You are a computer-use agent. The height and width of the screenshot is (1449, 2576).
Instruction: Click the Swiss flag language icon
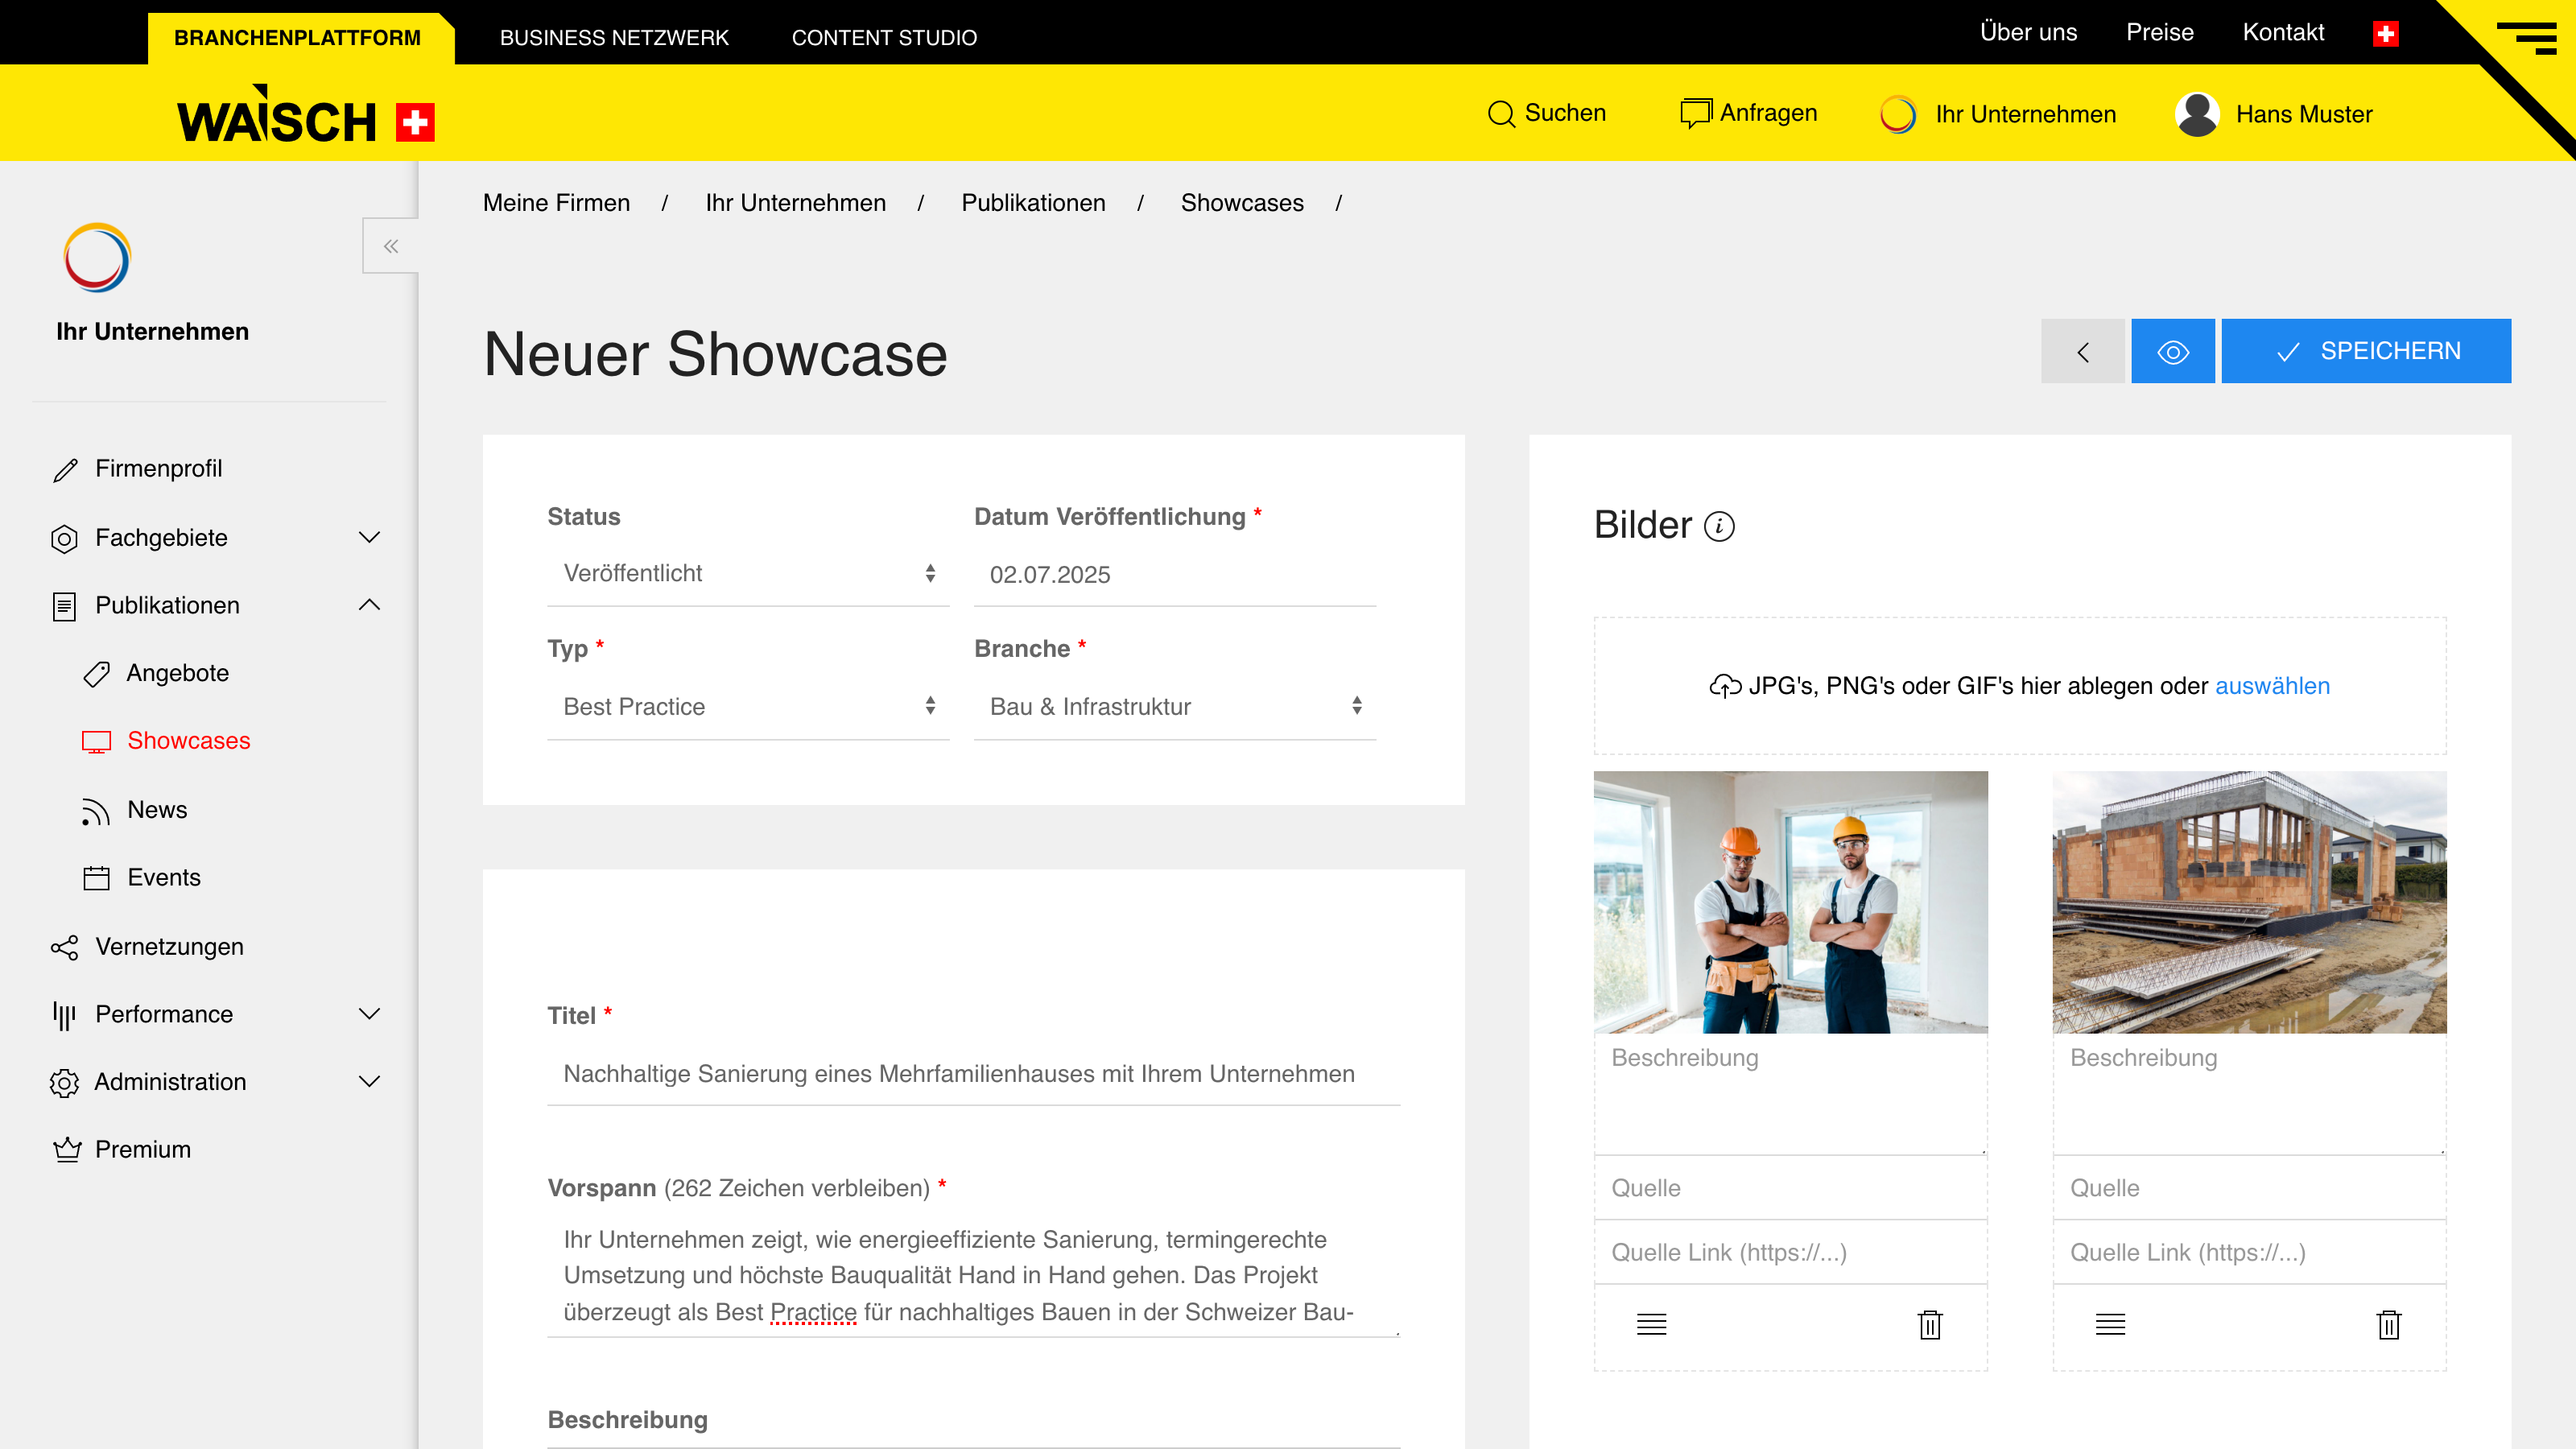(2386, 34)
